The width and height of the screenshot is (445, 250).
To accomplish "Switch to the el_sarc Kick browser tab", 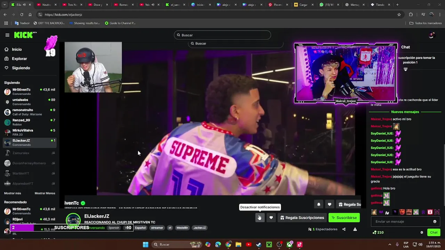I will [175, 5].
